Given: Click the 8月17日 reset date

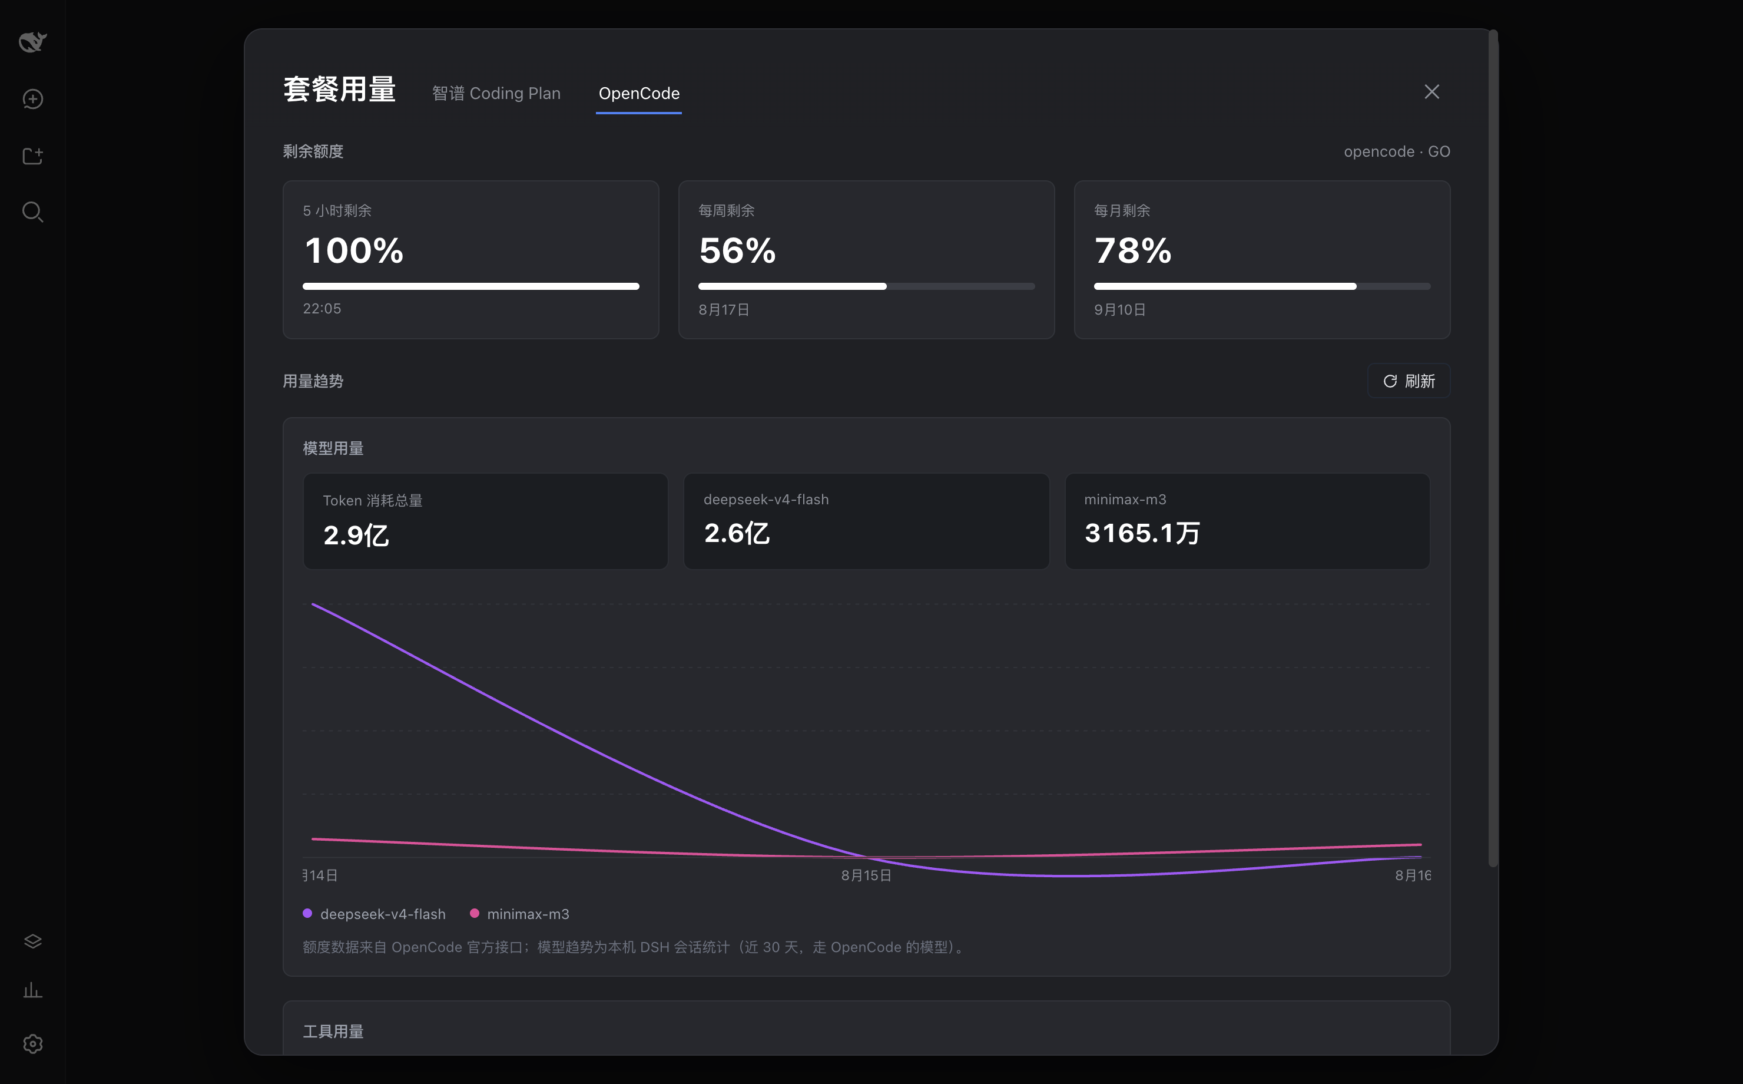Looking at the screenshot, I should pyautogui.click(x=724, y=310).
